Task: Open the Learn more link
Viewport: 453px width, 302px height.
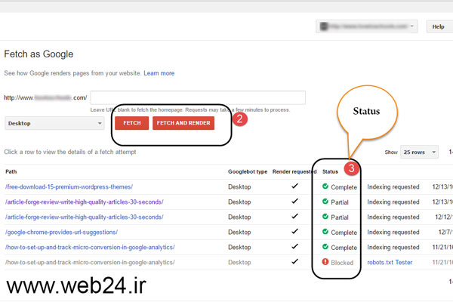Action: pos(159,73)
